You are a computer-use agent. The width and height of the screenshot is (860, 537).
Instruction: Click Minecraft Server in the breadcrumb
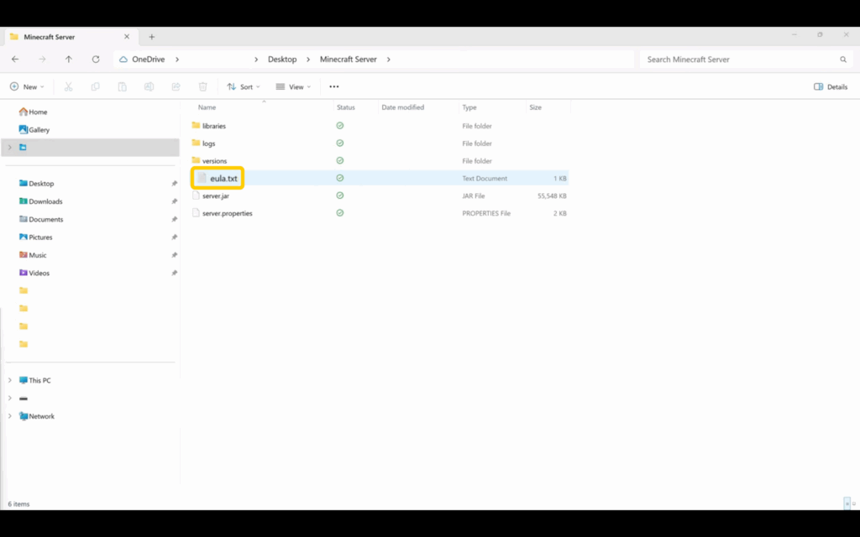[x=349, y=60]
